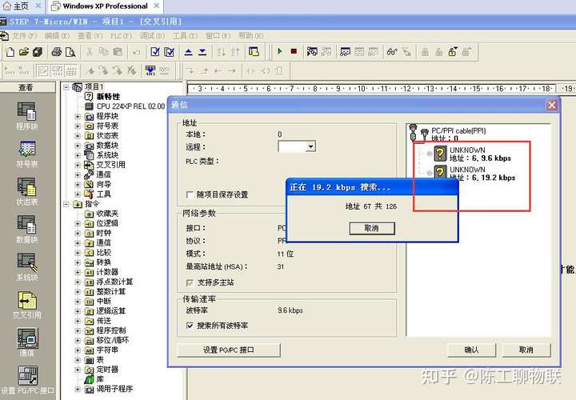Click the Compile All toolbar icon

pos(169,52)
